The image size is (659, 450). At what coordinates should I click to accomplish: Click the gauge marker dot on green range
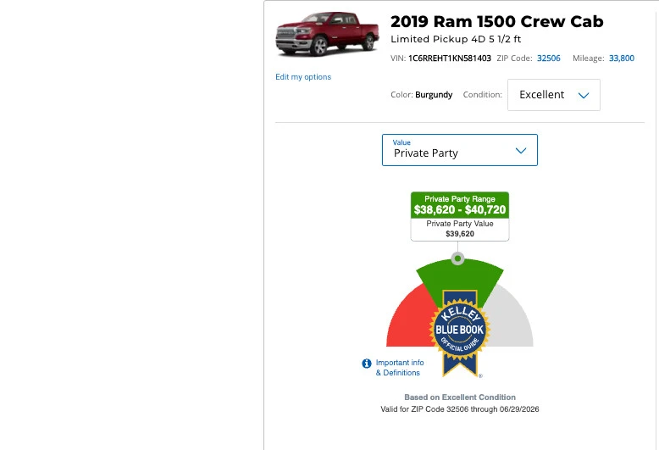coord(457,258)
